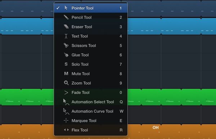This screenshot has height=139, width=216.
Task: Choose Glue Tool menu entry
Action: (91, 55)
